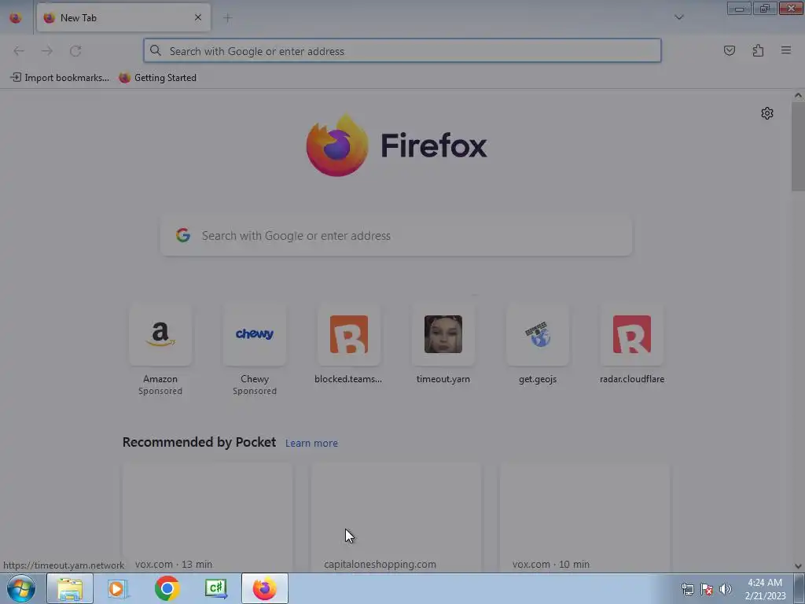Open the Firefox hamburger menu

(786, 50)
